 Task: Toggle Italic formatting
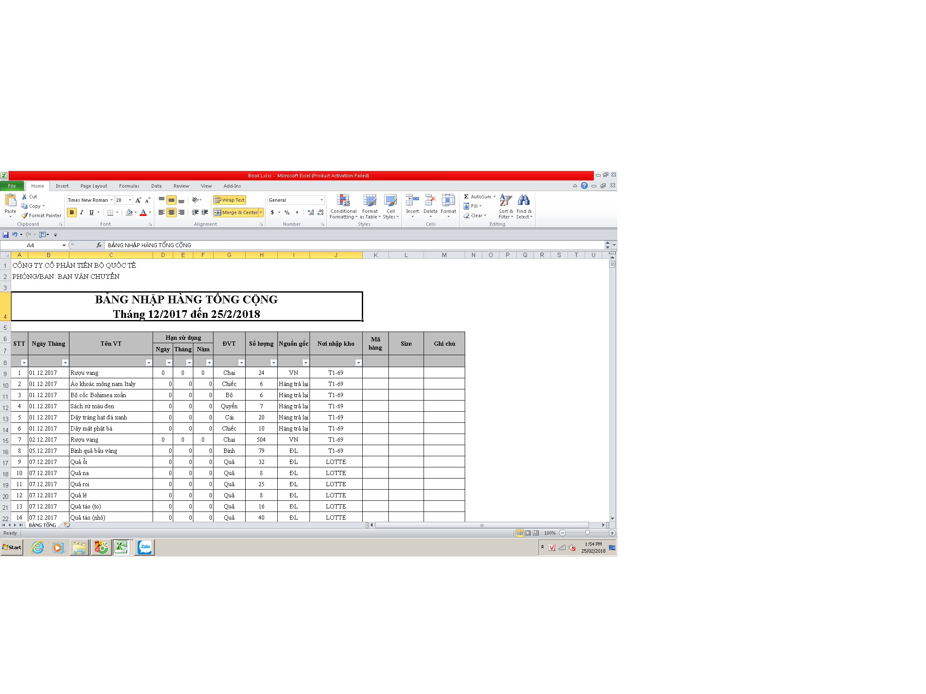[81, 212]
